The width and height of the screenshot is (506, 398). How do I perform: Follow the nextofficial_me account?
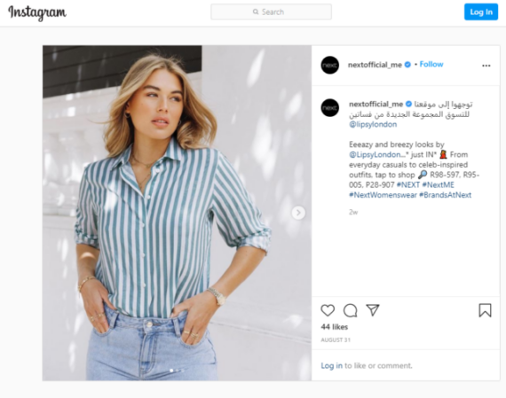(431, 65)
